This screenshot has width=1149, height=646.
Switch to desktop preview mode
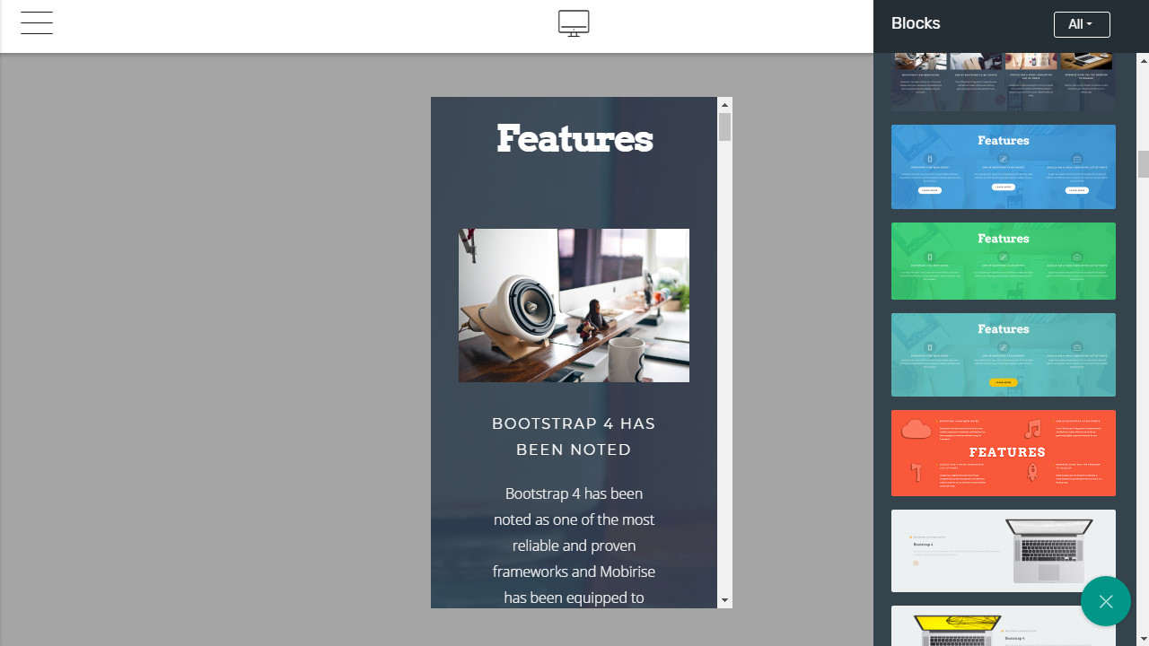pos(574,23)
